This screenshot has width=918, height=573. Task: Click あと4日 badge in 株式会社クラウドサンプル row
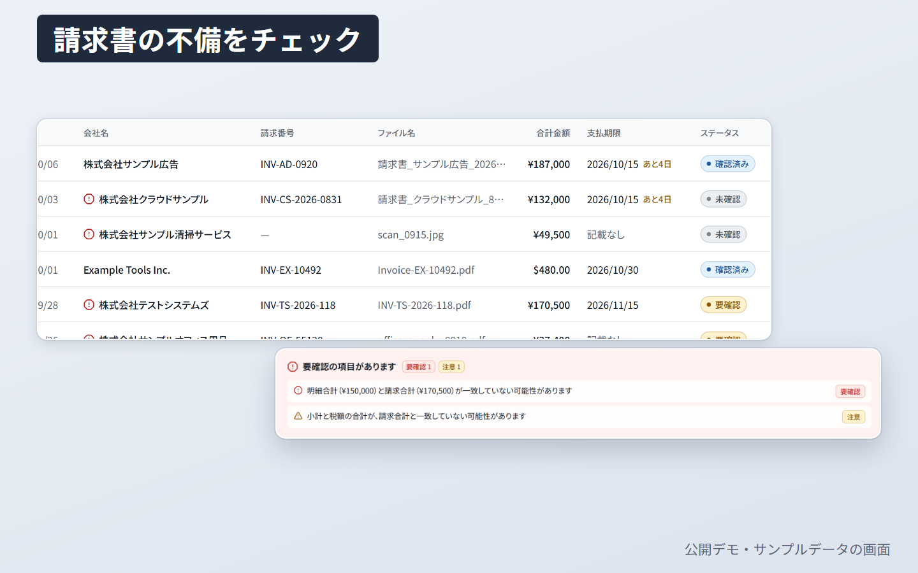657,199
